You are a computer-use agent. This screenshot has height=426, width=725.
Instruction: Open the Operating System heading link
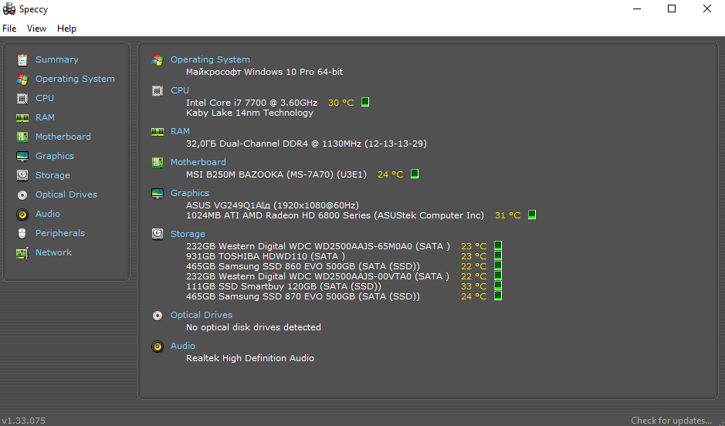point(210,59)
